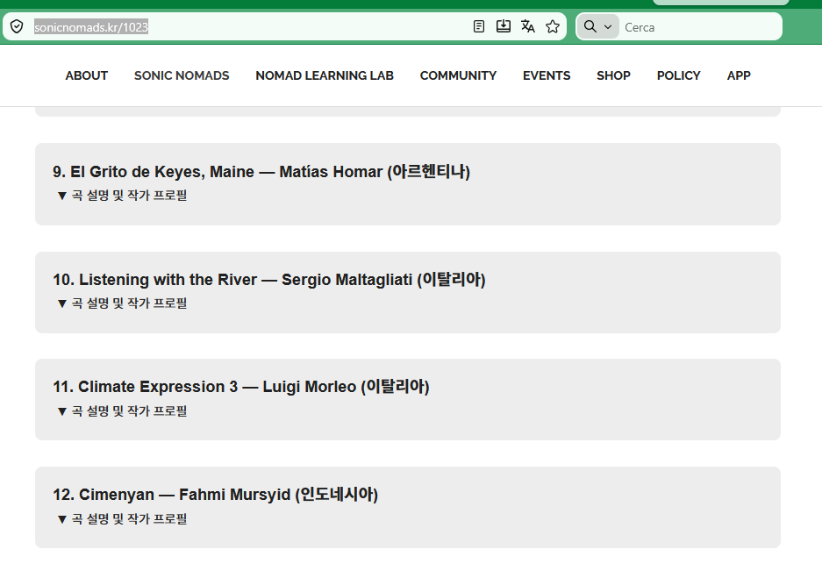Click the tracking protection shield icon
This screenshot has height=578, width=822.
click(17, 26)
